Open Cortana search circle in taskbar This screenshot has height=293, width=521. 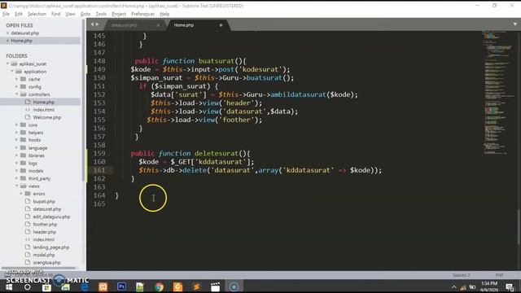(x=27, y=287)
